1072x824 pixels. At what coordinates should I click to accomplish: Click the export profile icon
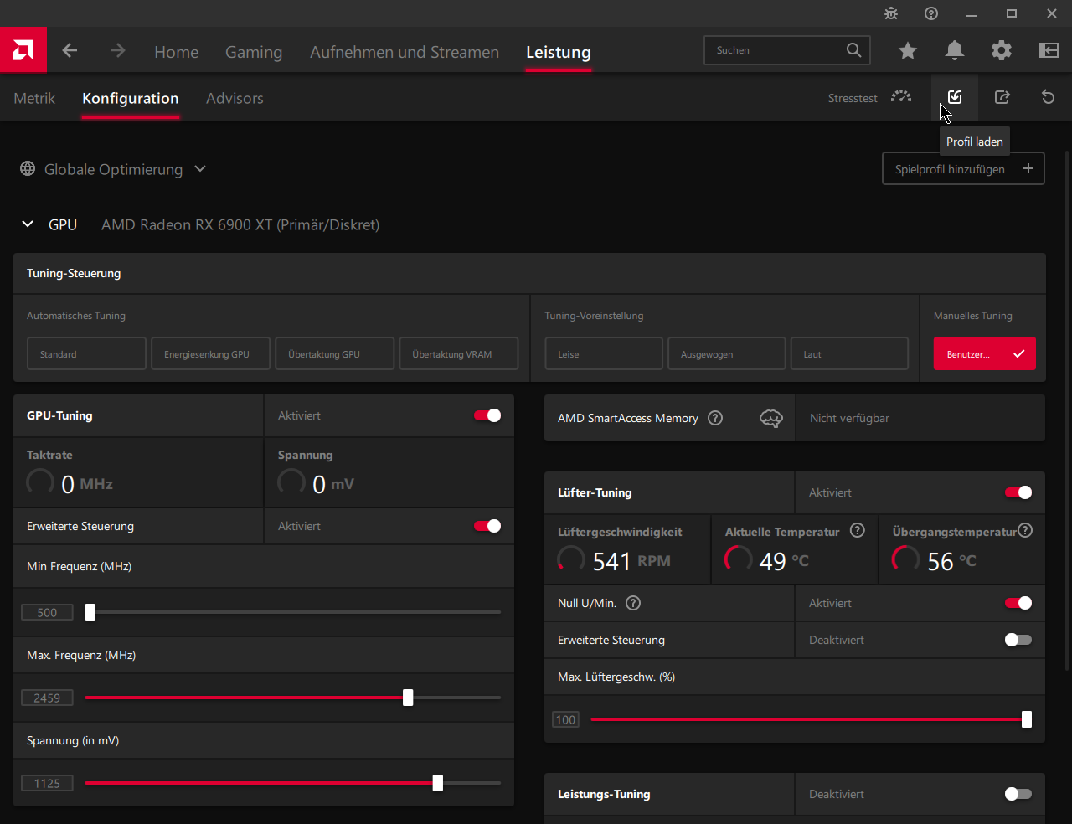click(1002, 97)
